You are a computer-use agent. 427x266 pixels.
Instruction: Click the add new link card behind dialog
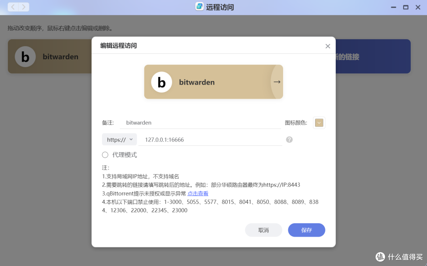pos(373,57)
